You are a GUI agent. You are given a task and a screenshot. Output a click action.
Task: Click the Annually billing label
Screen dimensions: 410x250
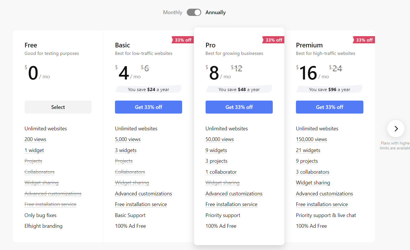(x=215, y=12)
